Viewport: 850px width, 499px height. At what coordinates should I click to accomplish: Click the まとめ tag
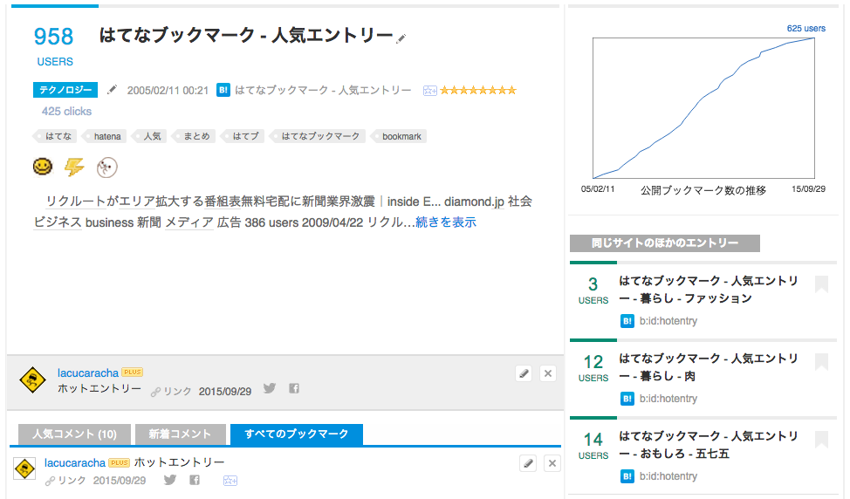click(x=194, y=136)
